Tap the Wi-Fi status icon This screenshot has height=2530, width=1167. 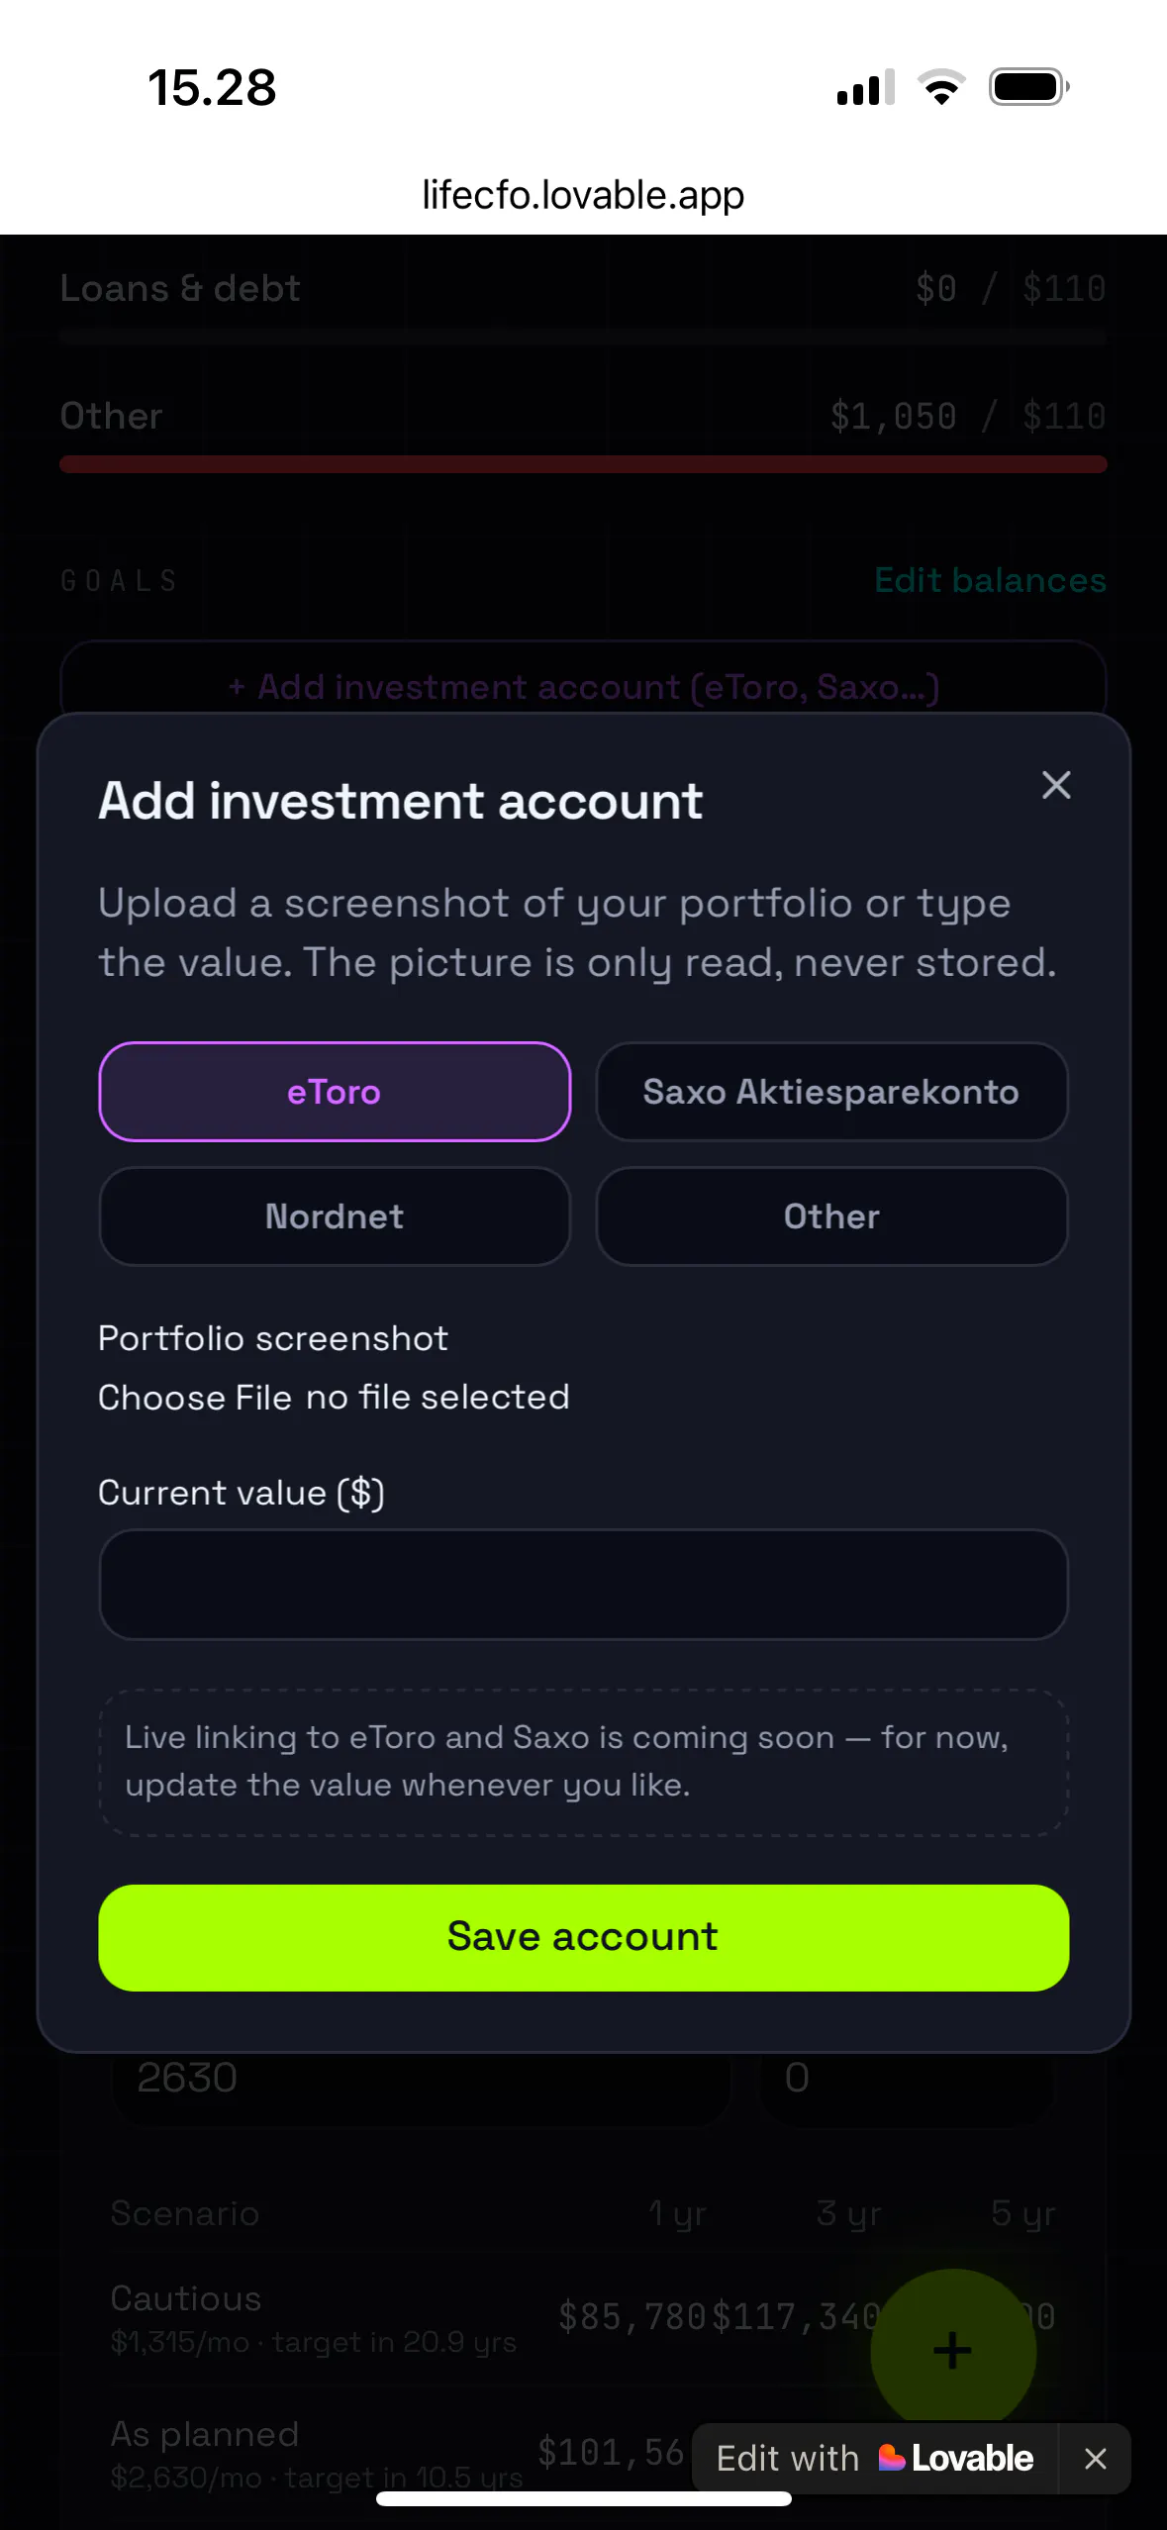coord(941,87)
